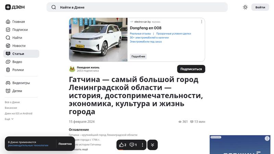Open comments from floating bar
This screenshot has width=274, height=154.
click(133, 145)
